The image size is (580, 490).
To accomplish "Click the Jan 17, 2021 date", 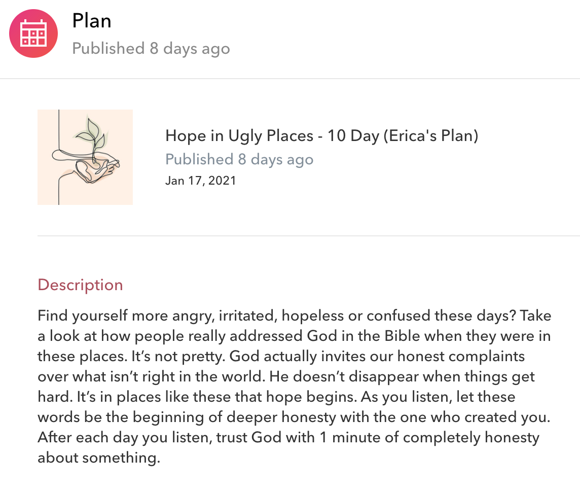I will tap(201, 181).
